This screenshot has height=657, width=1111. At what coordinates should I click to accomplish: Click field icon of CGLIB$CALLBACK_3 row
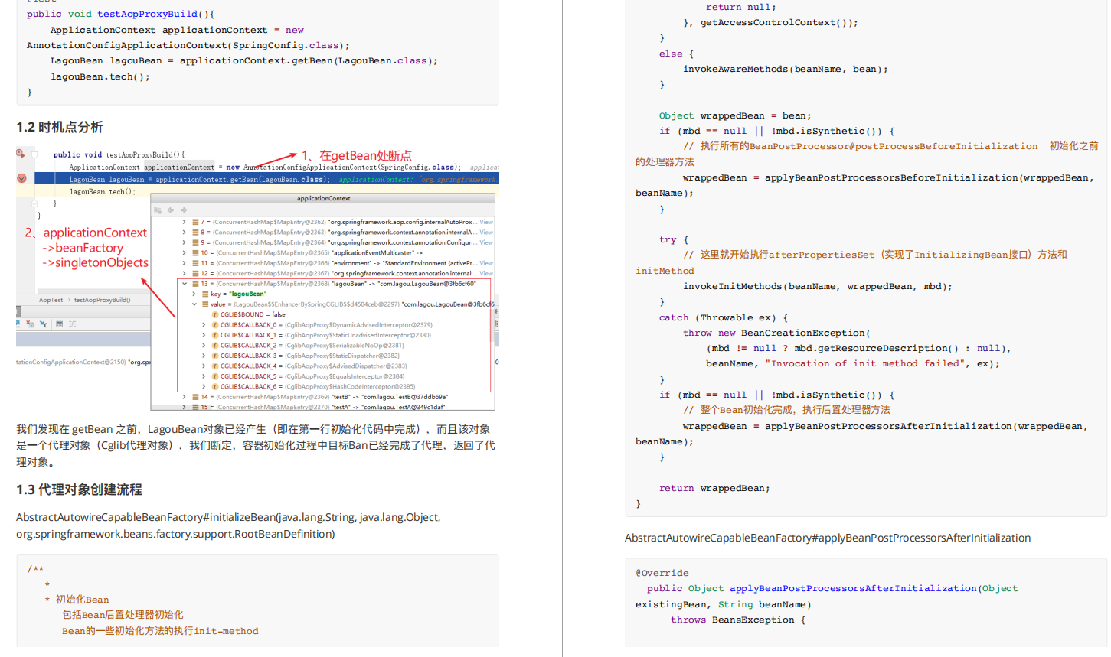[x=215, y=356]
